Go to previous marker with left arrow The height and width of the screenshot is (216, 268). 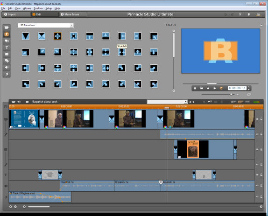(190, 102)
